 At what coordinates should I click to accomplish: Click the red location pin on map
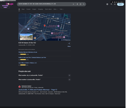[x=45, y=25]
